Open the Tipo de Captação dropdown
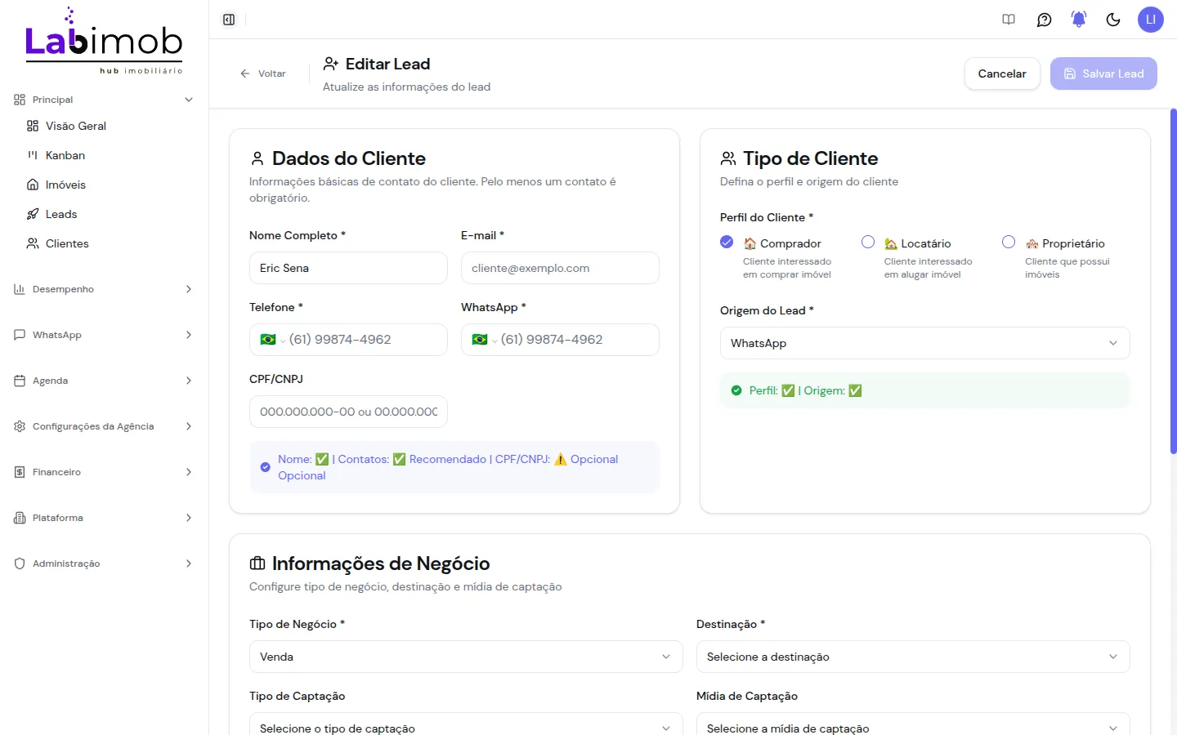 pos(466,725)
